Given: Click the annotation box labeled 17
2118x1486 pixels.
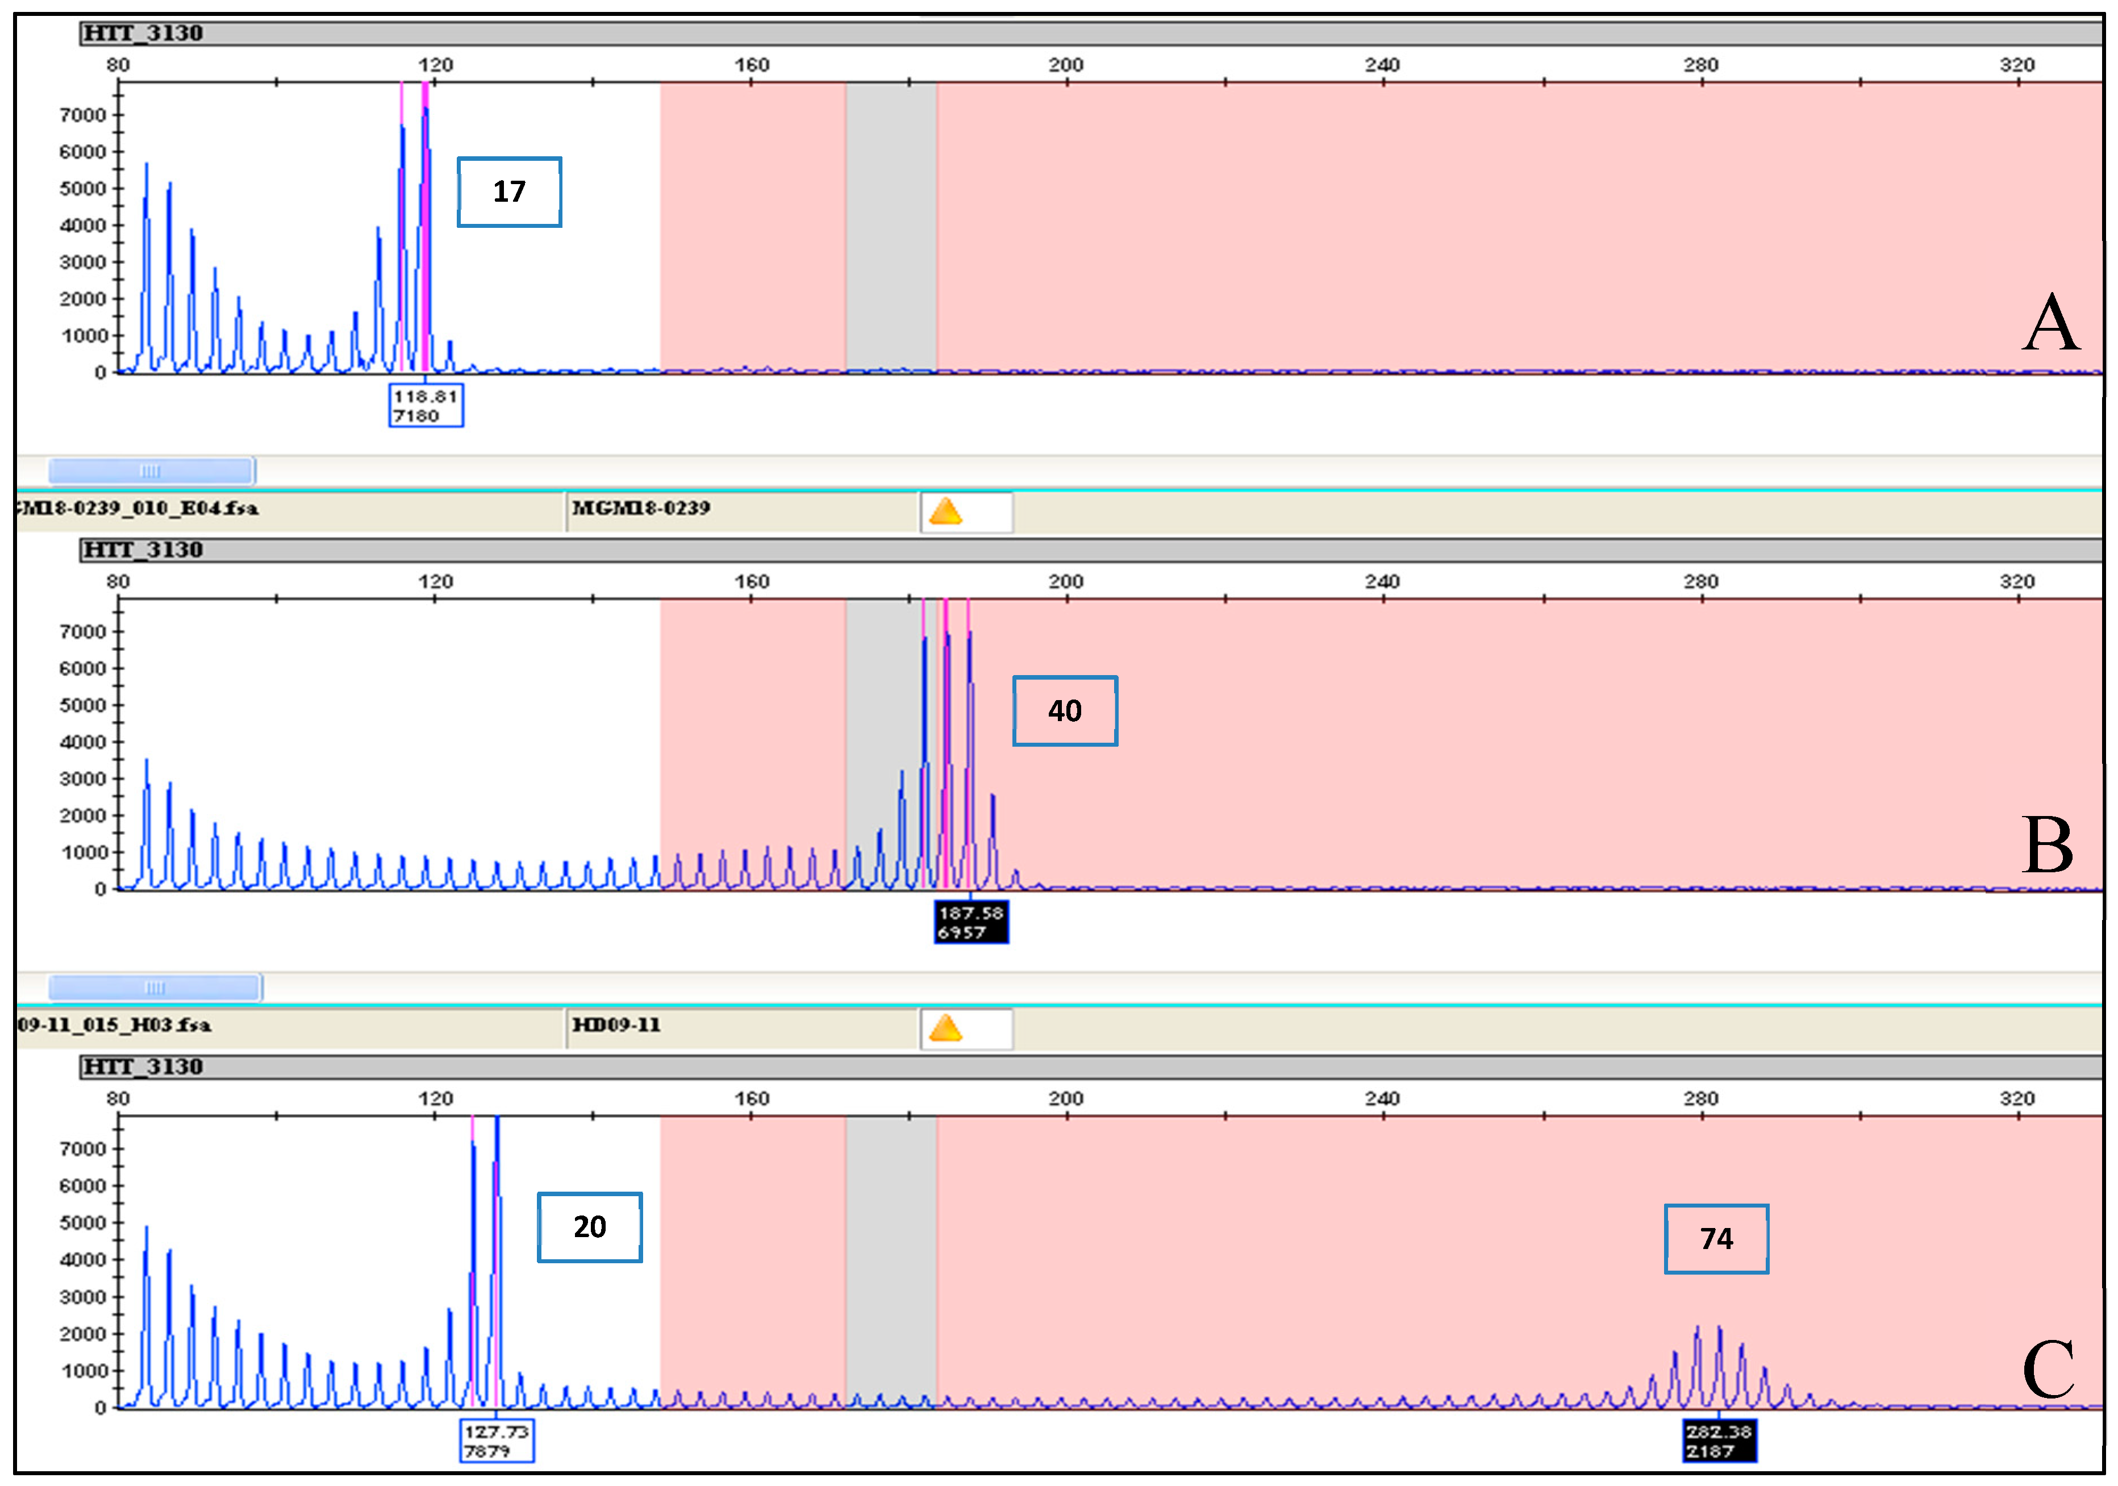Looking at the screenshot, I should (509, 192).
